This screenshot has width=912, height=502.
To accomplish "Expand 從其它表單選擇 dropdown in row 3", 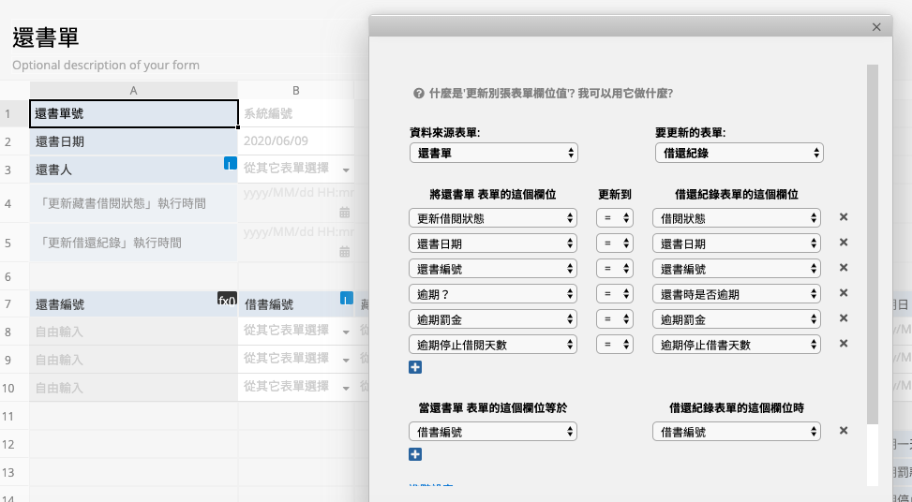I will click(346, 170).
